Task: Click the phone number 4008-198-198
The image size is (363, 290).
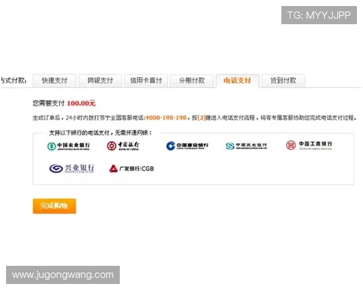Action: click(166, 118)
